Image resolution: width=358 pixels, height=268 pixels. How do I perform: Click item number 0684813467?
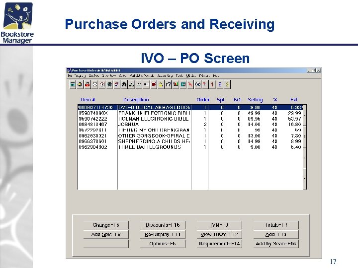click(x=92, y=125)
